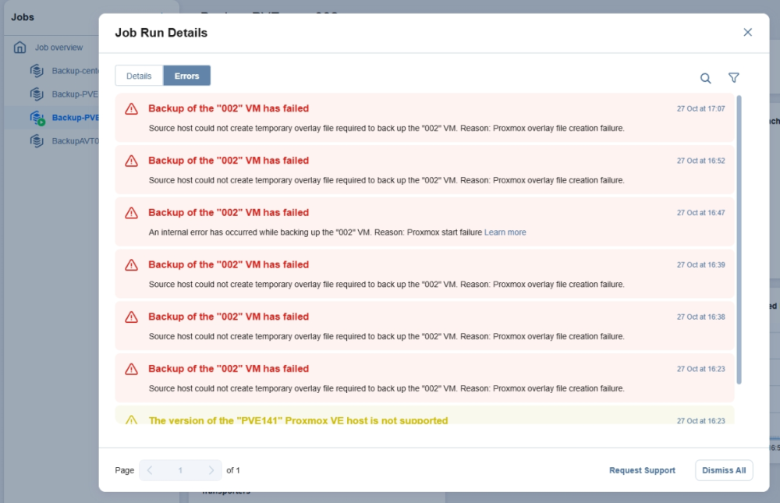Image resolution: width=780 pixels, height=503 pixels.
Task: Click Request Support
Action: (x=642, y=470)
